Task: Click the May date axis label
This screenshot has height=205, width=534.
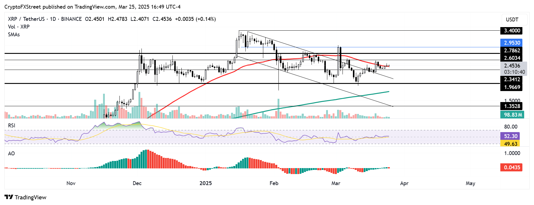Action: [470, 183]
